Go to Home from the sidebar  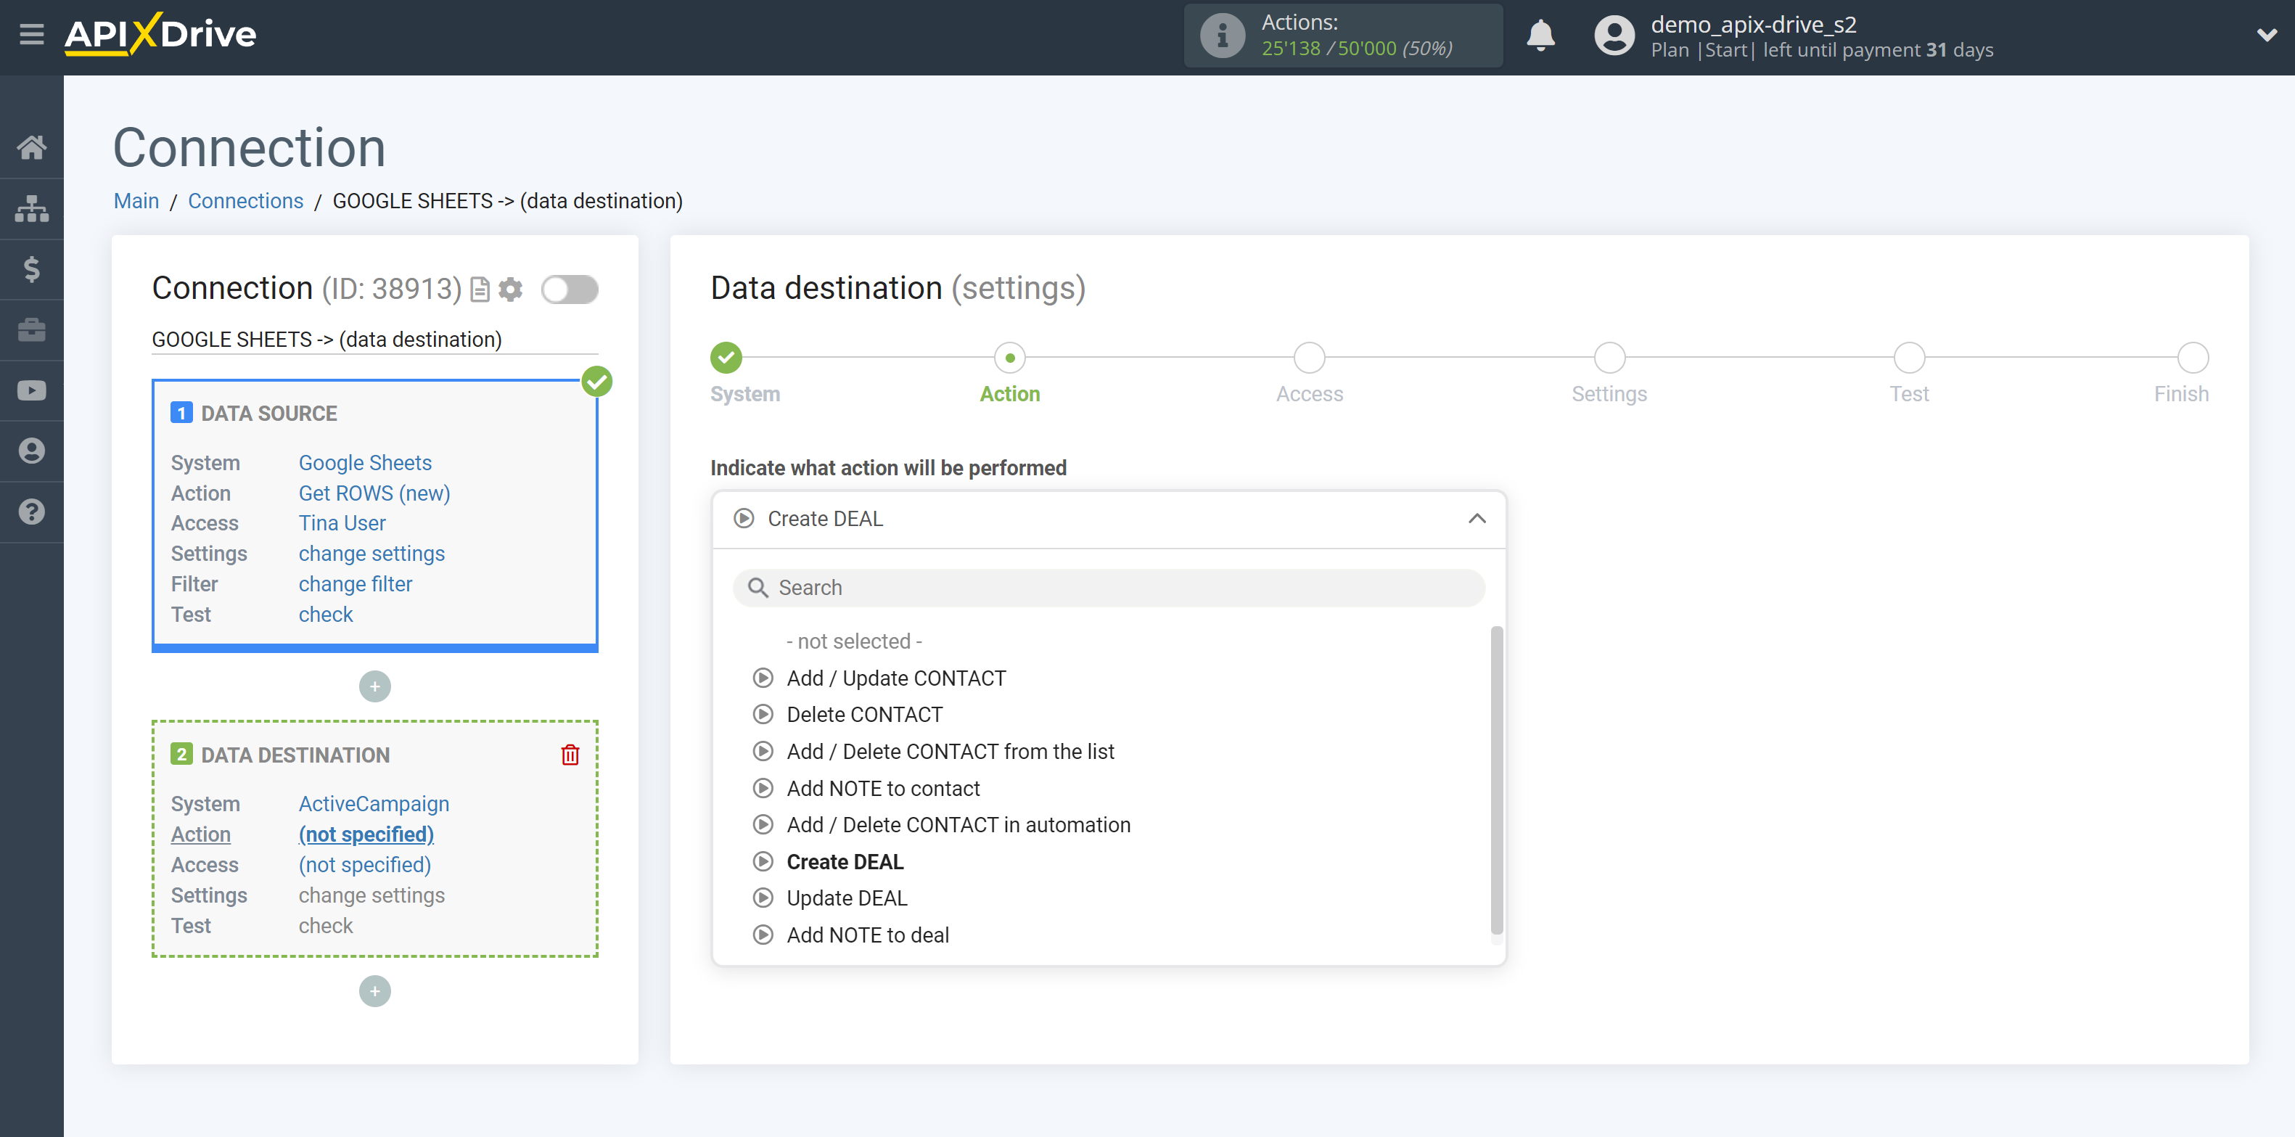(32, 147)
